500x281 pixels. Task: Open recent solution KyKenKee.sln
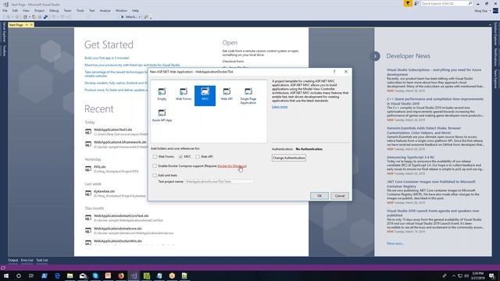104,191
